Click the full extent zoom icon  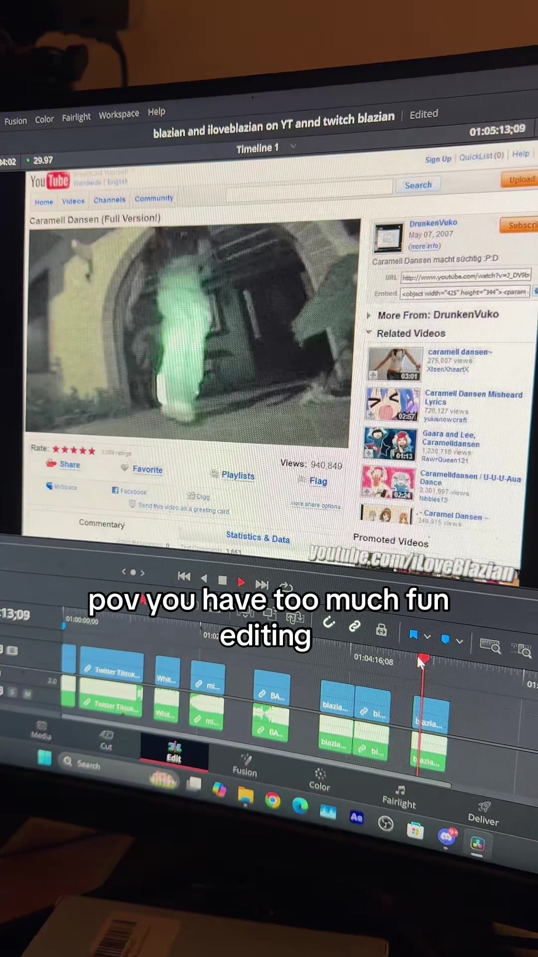(490, 645)
